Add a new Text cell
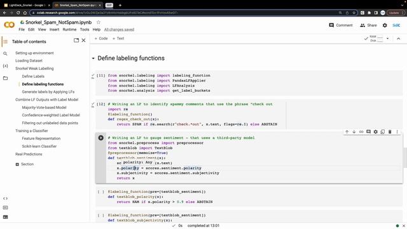 point(118,38)
